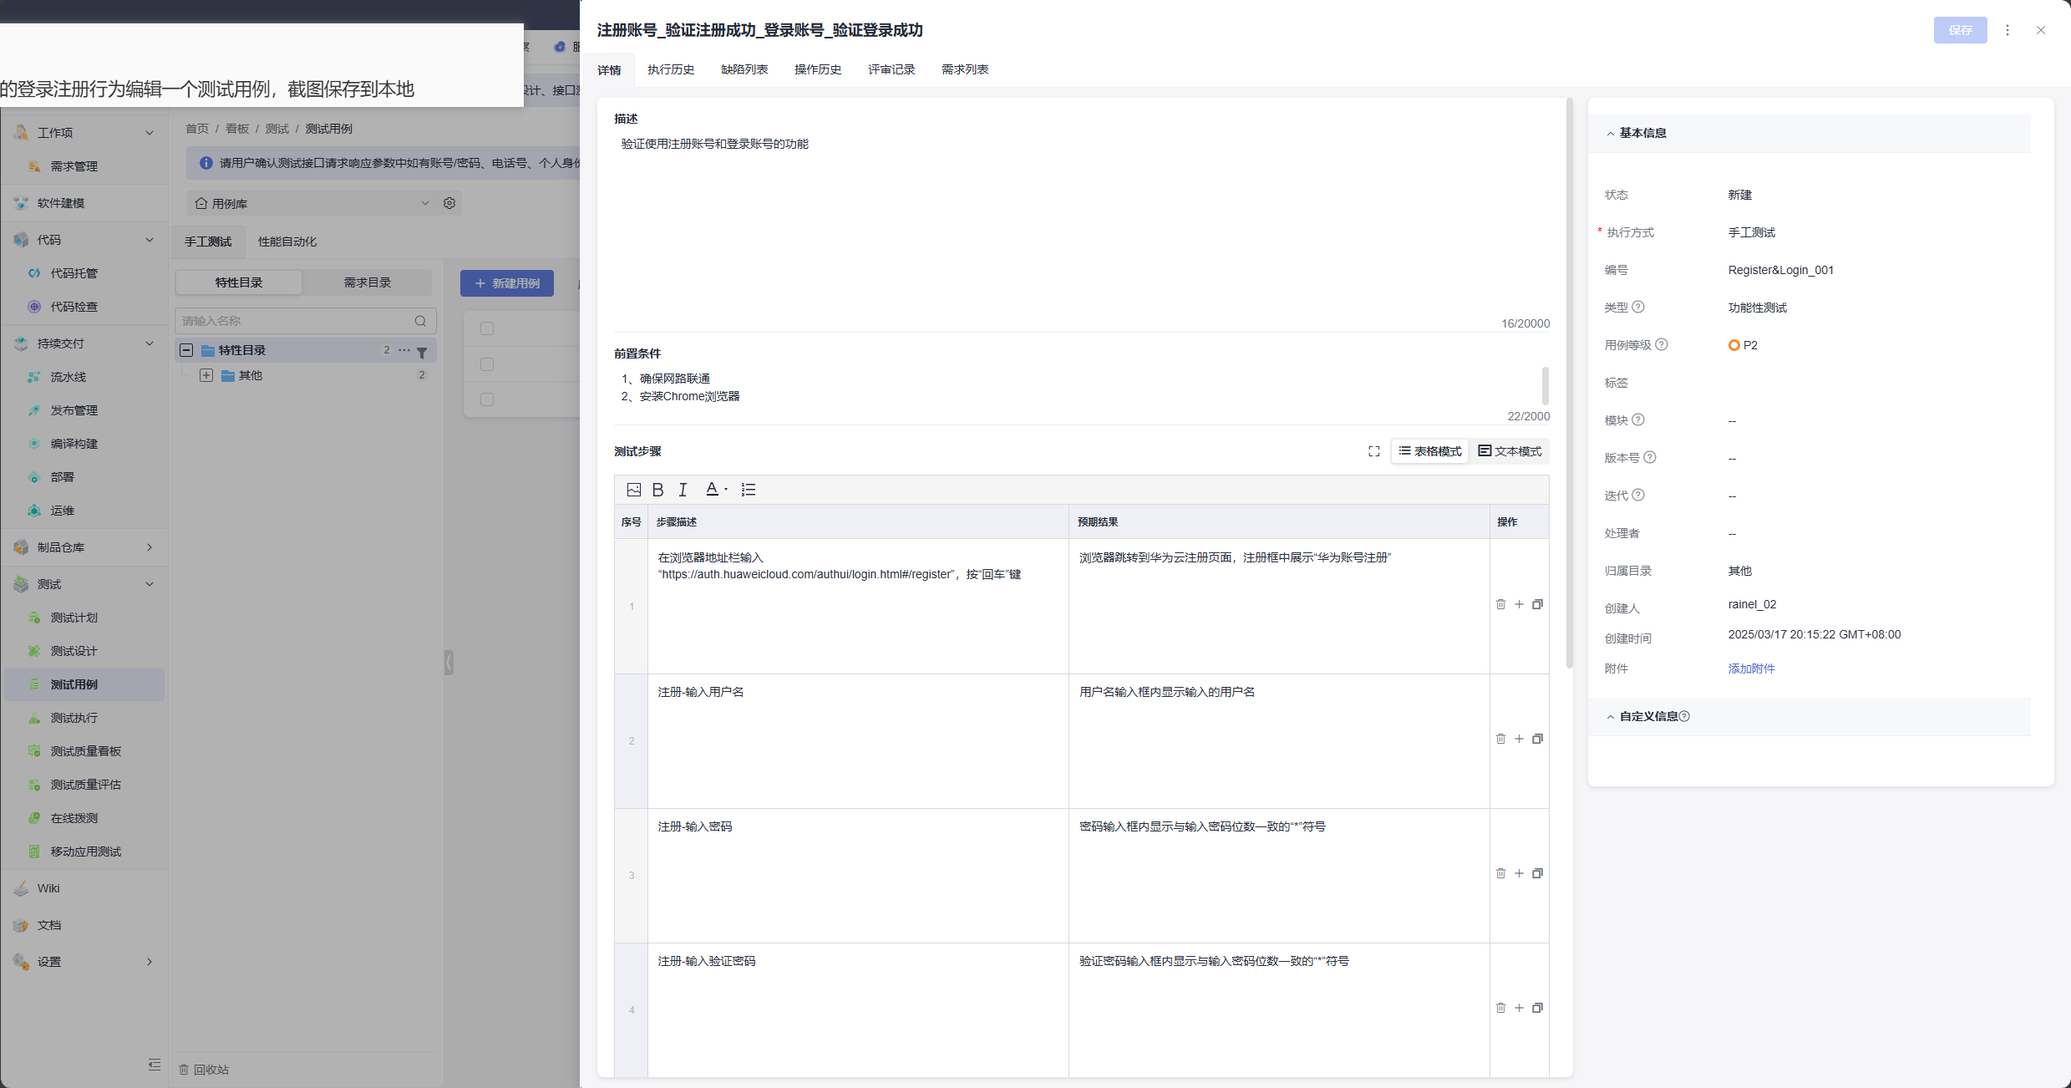Expand test steps to fullscreen

coord(1373,451)
